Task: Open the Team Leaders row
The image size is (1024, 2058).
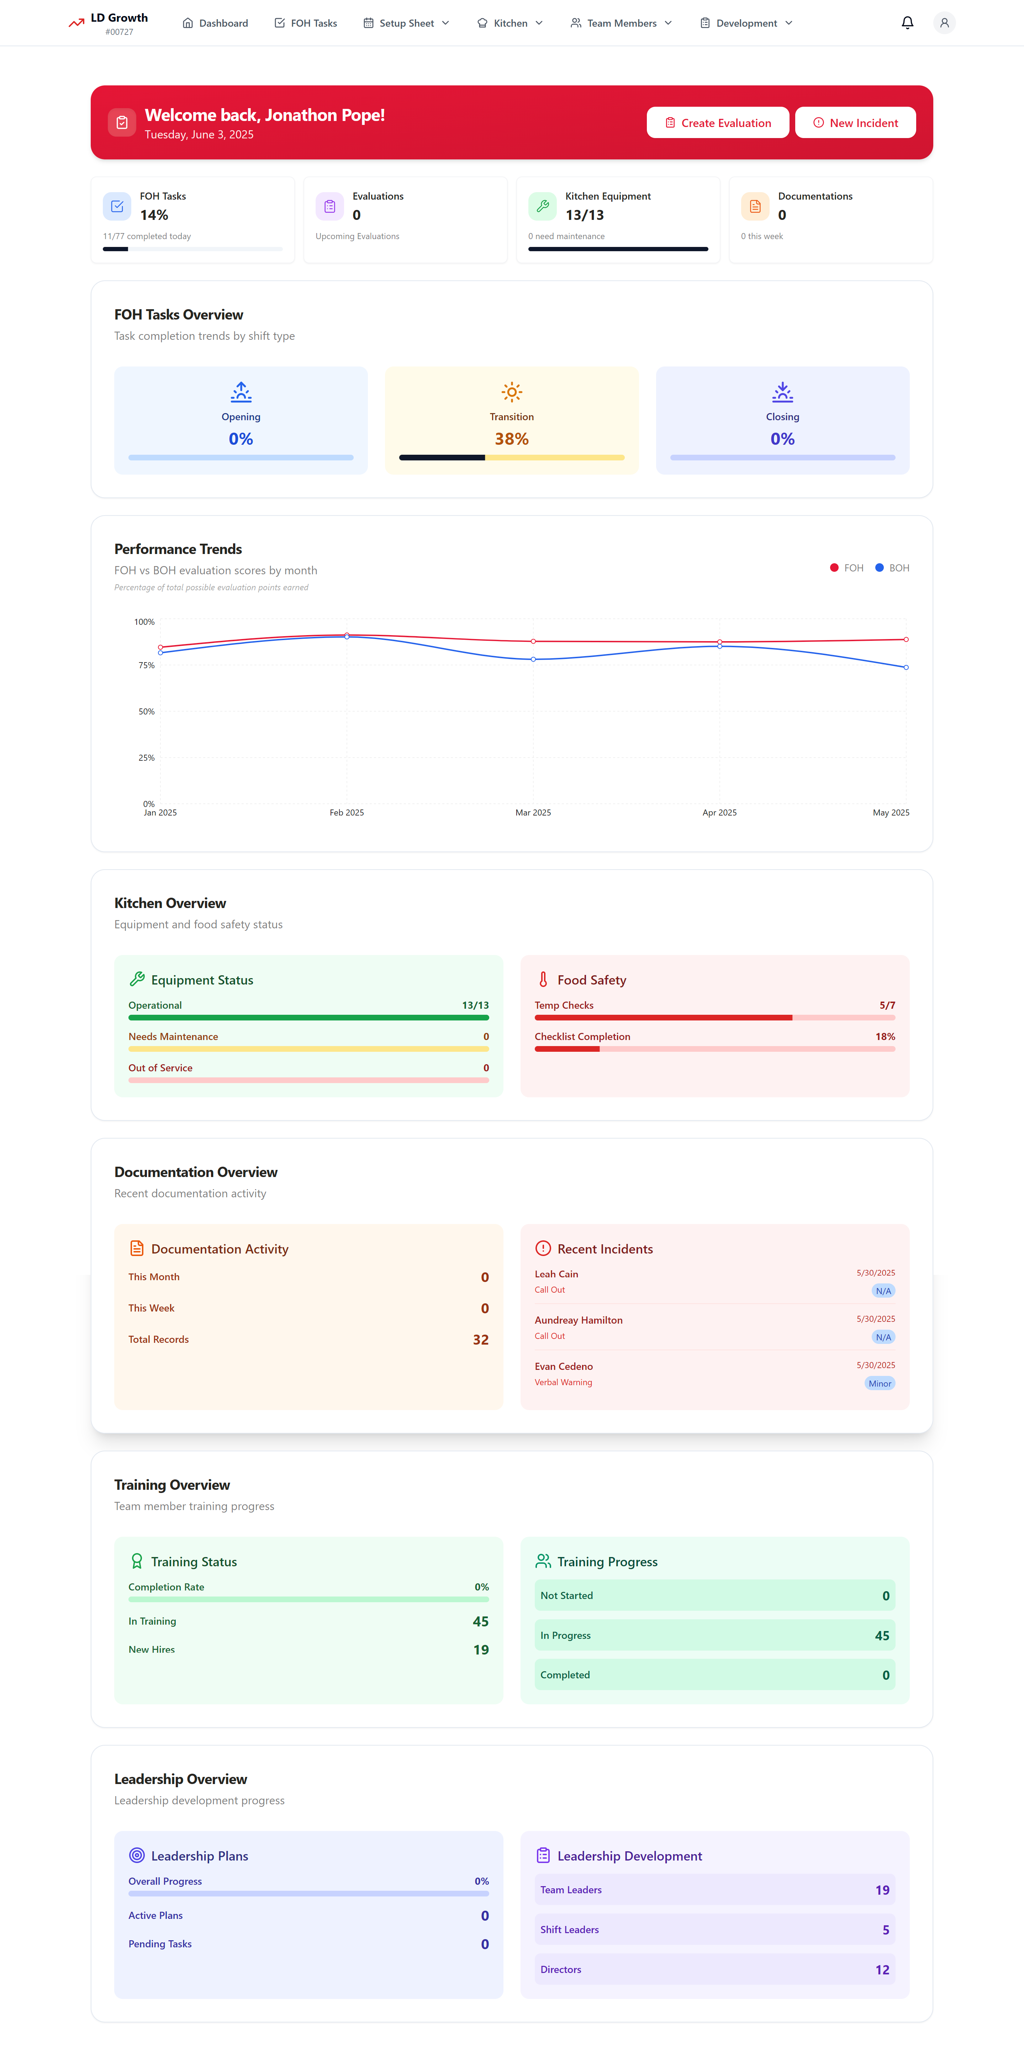Action: tap(715, 1889)
